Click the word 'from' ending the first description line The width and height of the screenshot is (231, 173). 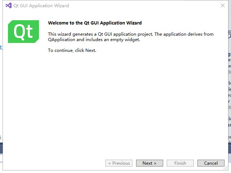(x=209, y=34)
